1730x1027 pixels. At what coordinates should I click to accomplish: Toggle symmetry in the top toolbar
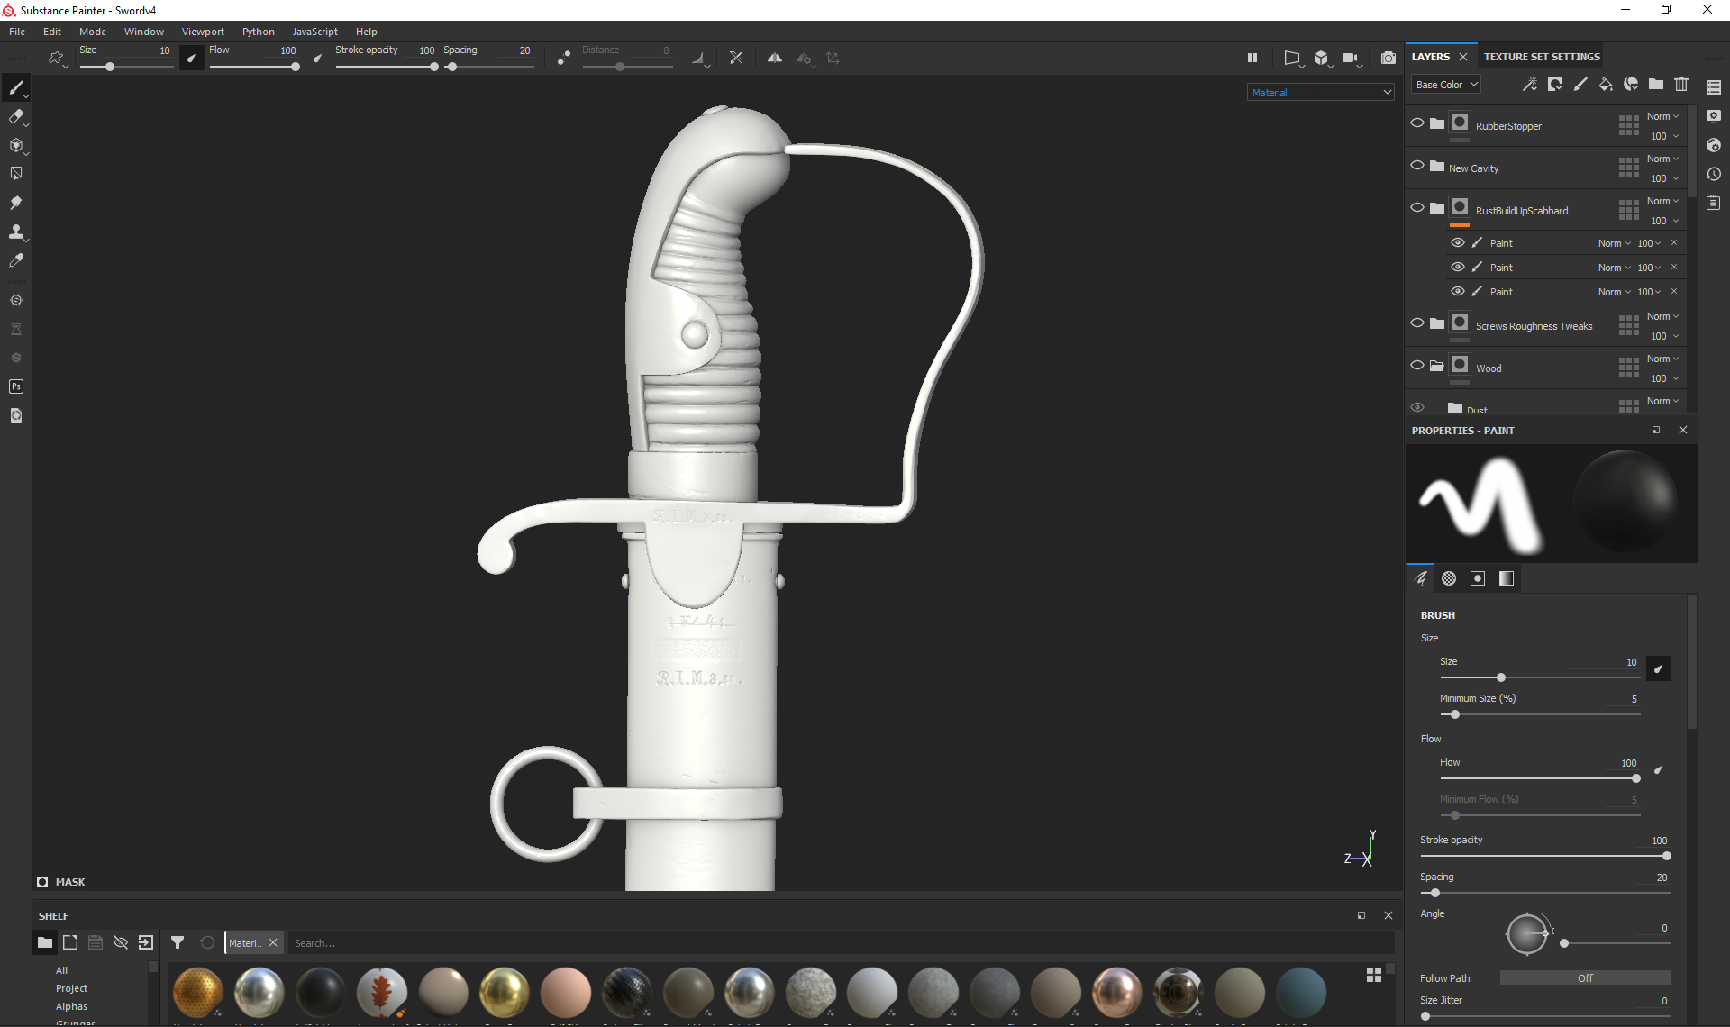[774, 58]
